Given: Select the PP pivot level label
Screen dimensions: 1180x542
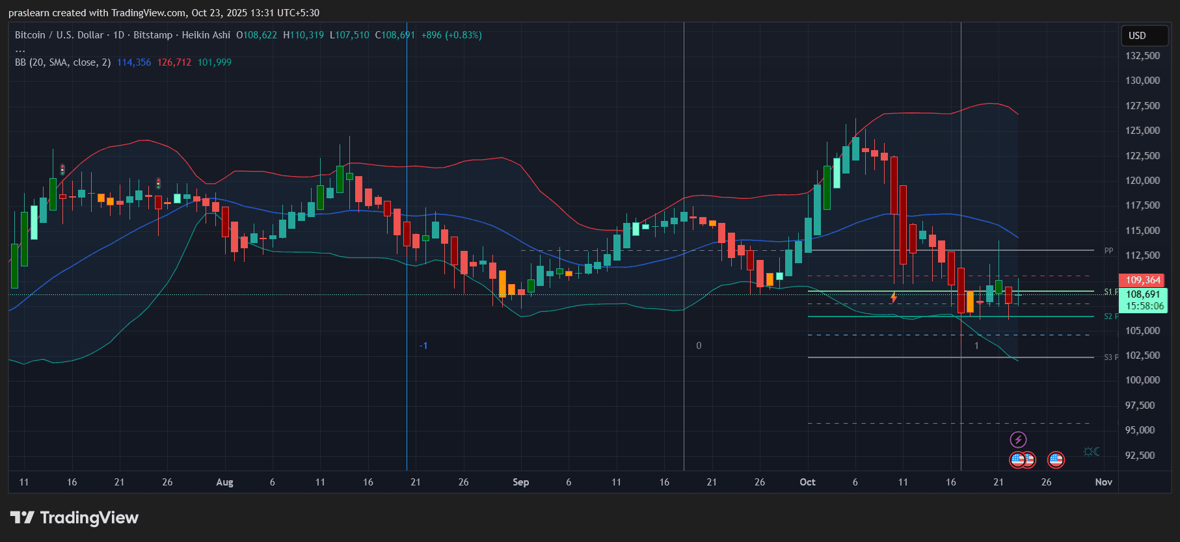Looking at the screenshot, I should 1108,251.
